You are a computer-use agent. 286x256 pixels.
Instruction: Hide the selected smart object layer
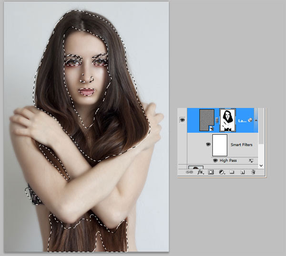point(182,120)
